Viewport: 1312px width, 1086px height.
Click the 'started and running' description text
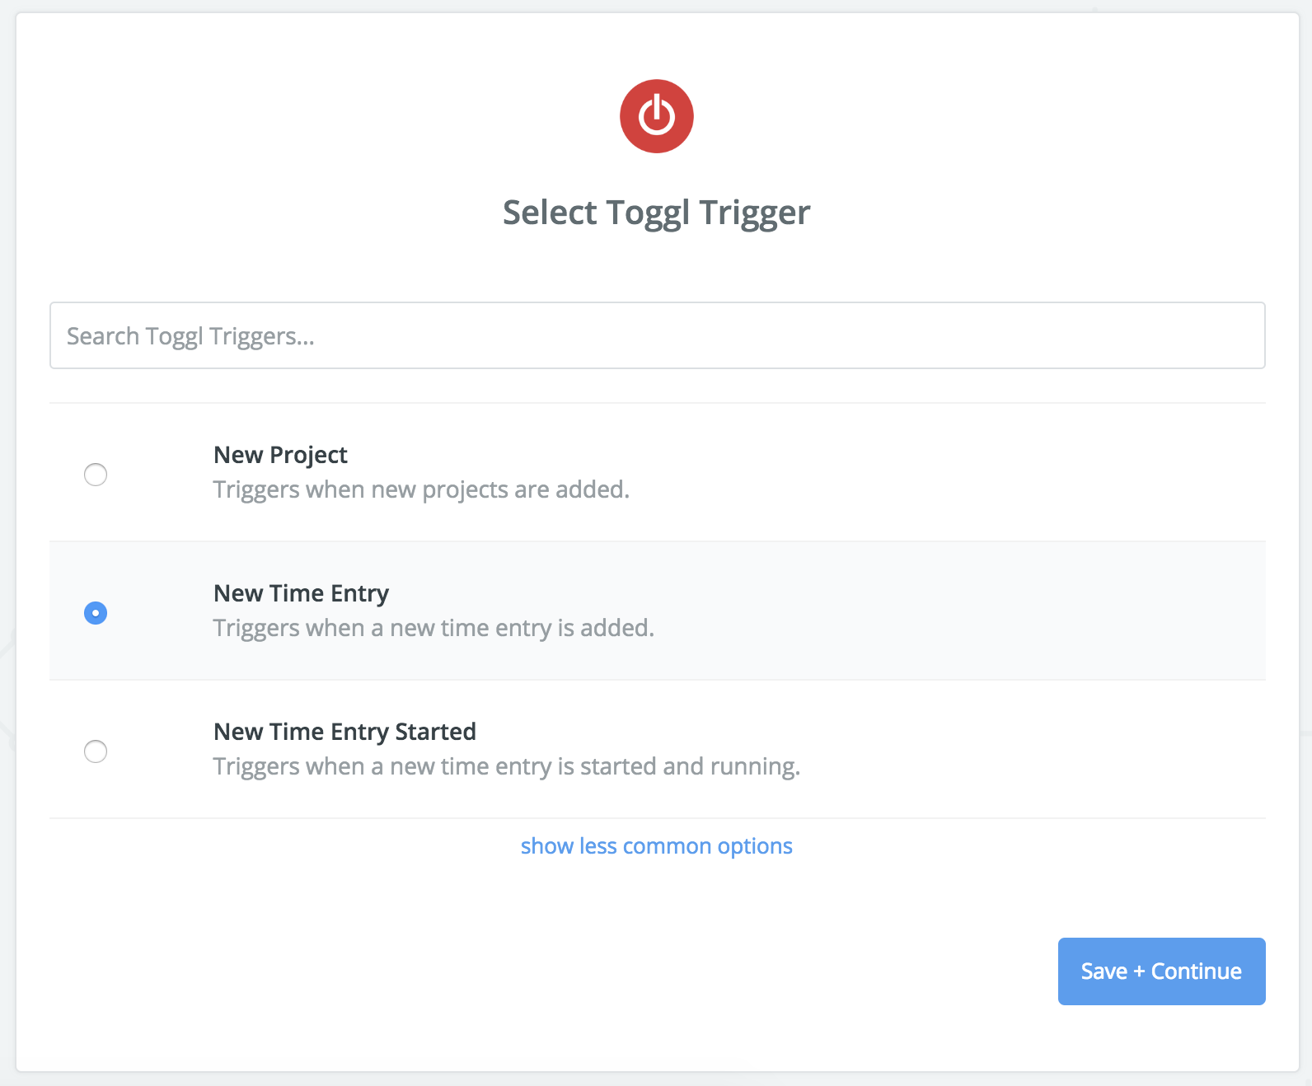pyautogui.click(x=507, y=766)
